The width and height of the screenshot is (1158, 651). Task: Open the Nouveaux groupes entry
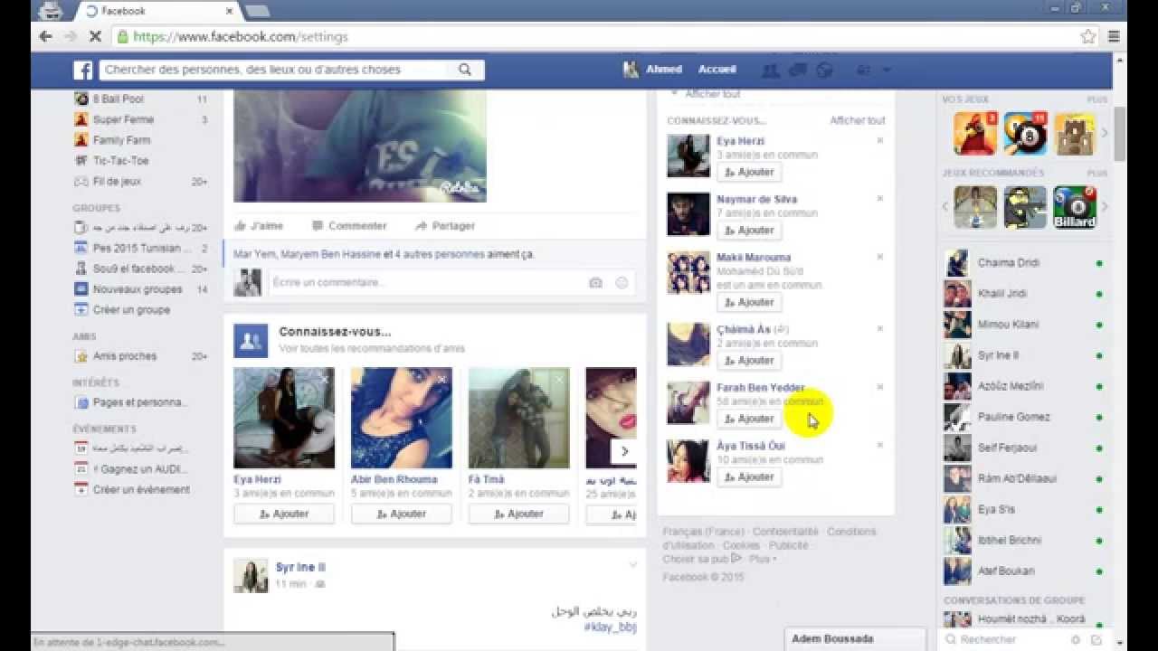(x=138, y=289)
